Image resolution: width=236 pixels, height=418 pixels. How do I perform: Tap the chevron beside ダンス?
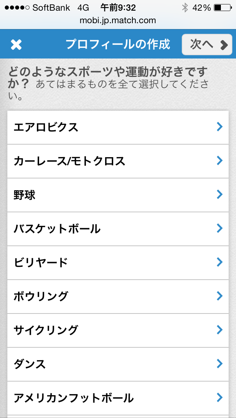(220, 364)
